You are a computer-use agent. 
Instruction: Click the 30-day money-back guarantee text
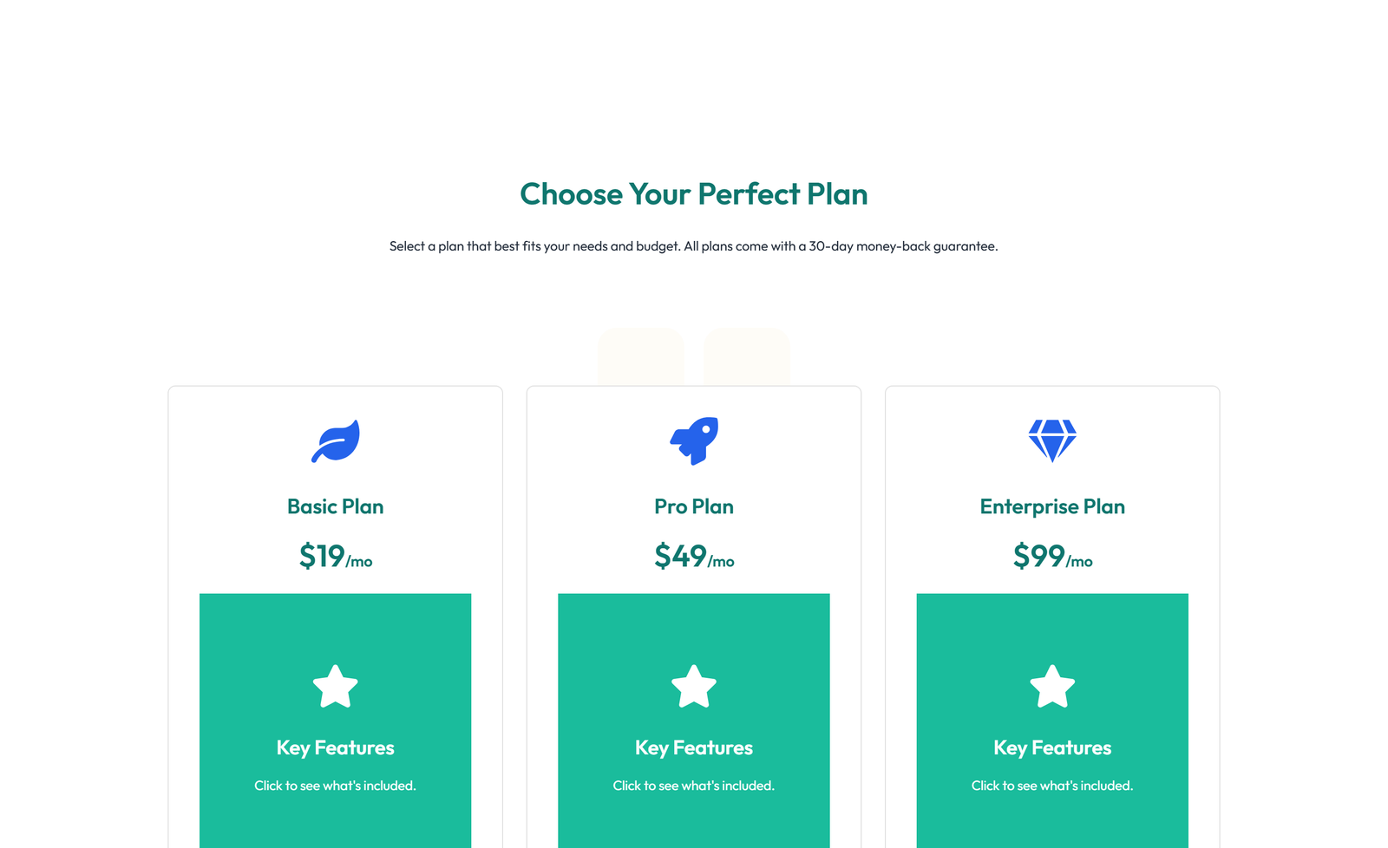point(694,246)
